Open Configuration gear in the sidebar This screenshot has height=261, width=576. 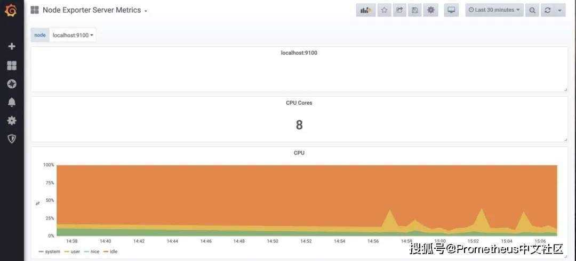click(x=12, y=121)
